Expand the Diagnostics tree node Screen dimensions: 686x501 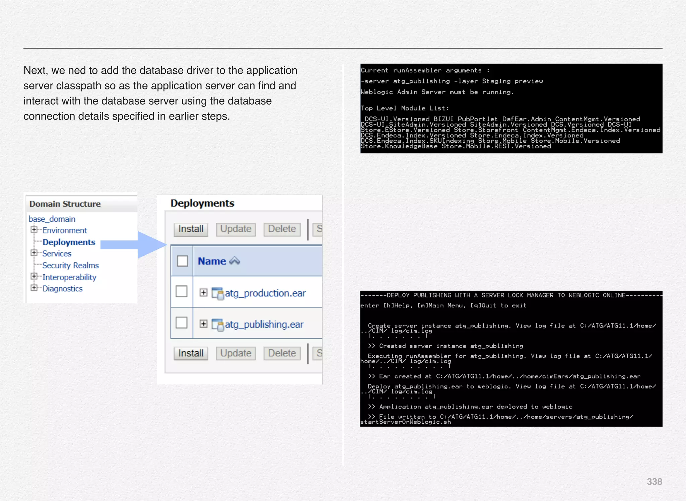34,288
